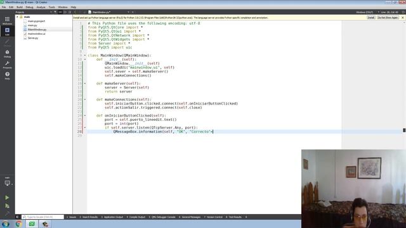This screenshot has height=228, width=406.
Task: Click Do Not Show Again button
Action: coord(388,18)
